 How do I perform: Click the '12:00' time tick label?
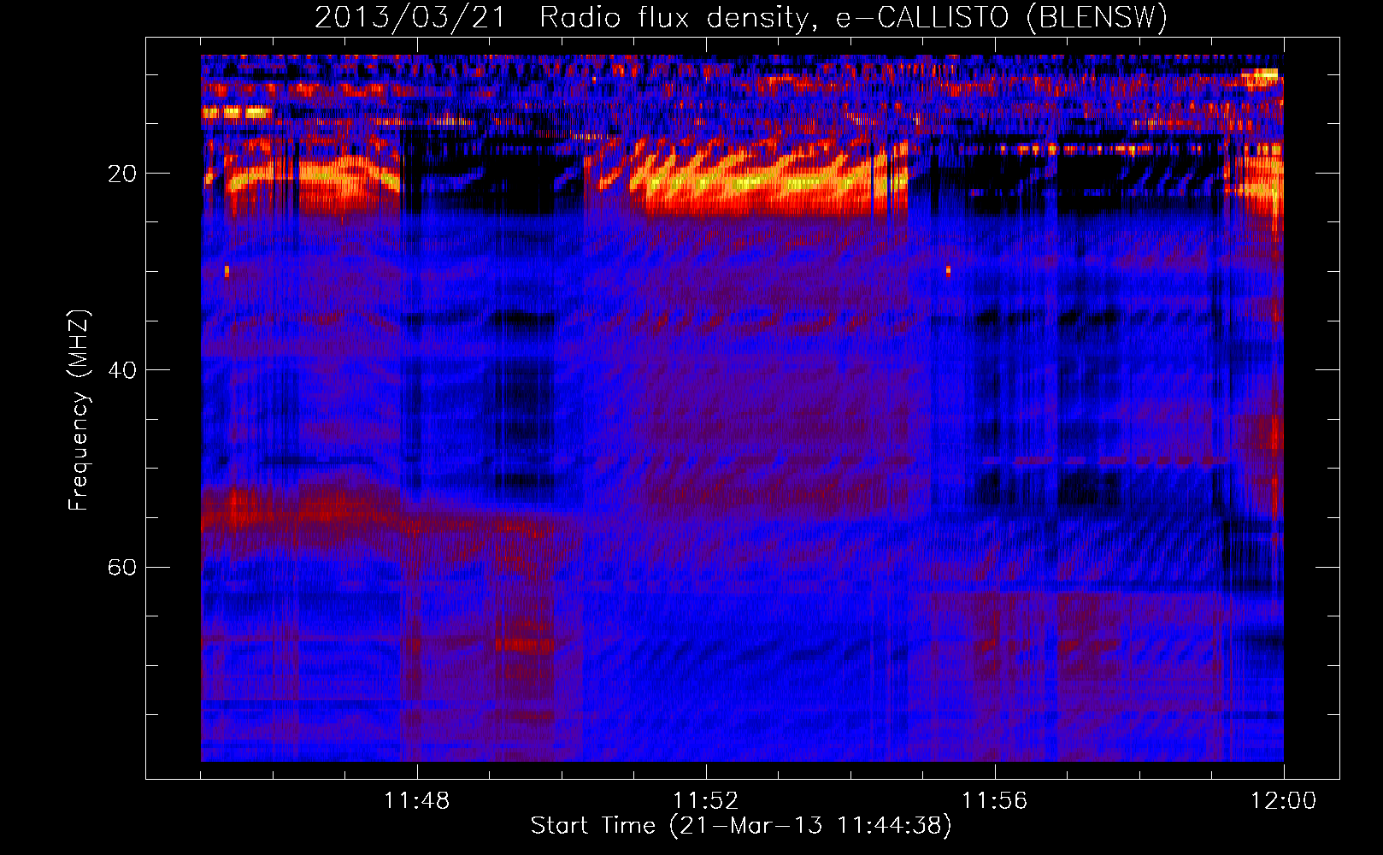coord(1283,800)
